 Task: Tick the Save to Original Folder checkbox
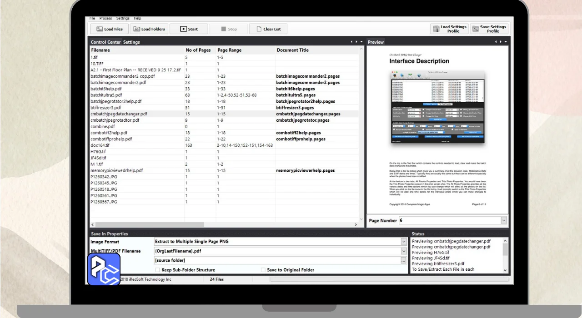click(x=263, y=270)
